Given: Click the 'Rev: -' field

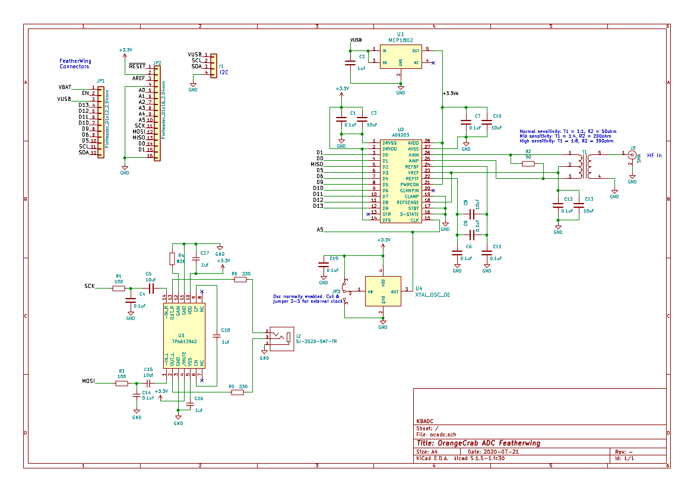Looking at the screenshot, I should click(x=623, y=452).
